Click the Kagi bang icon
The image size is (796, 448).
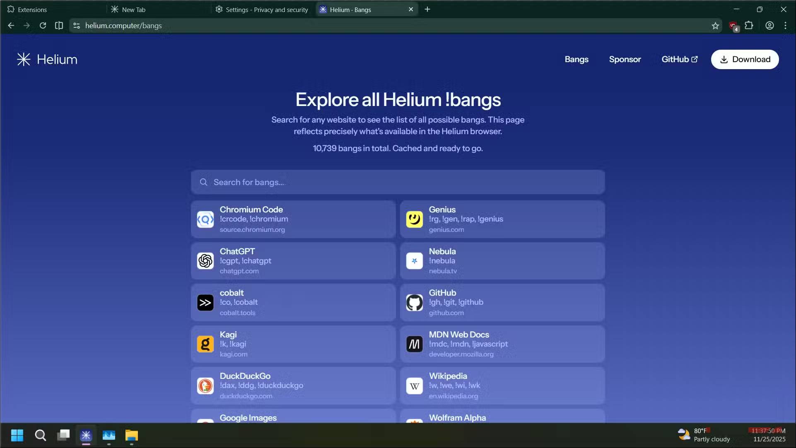click(205, 344)
